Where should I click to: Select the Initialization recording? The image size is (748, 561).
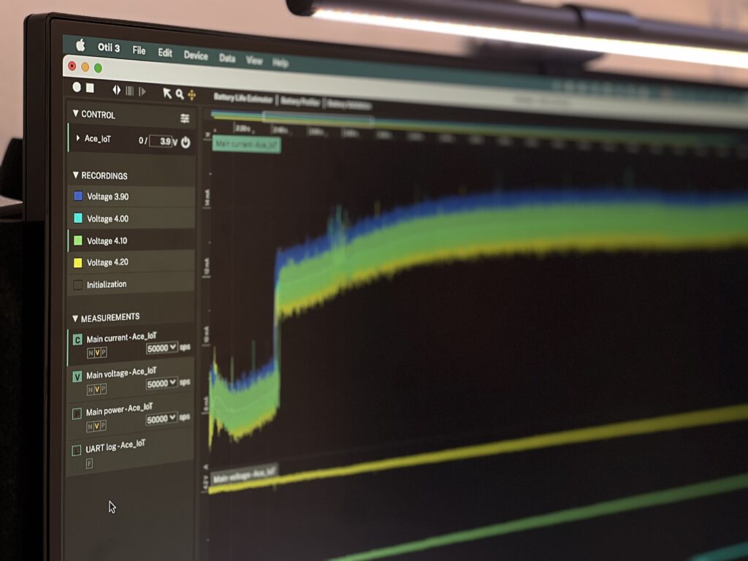coord(107,284)
